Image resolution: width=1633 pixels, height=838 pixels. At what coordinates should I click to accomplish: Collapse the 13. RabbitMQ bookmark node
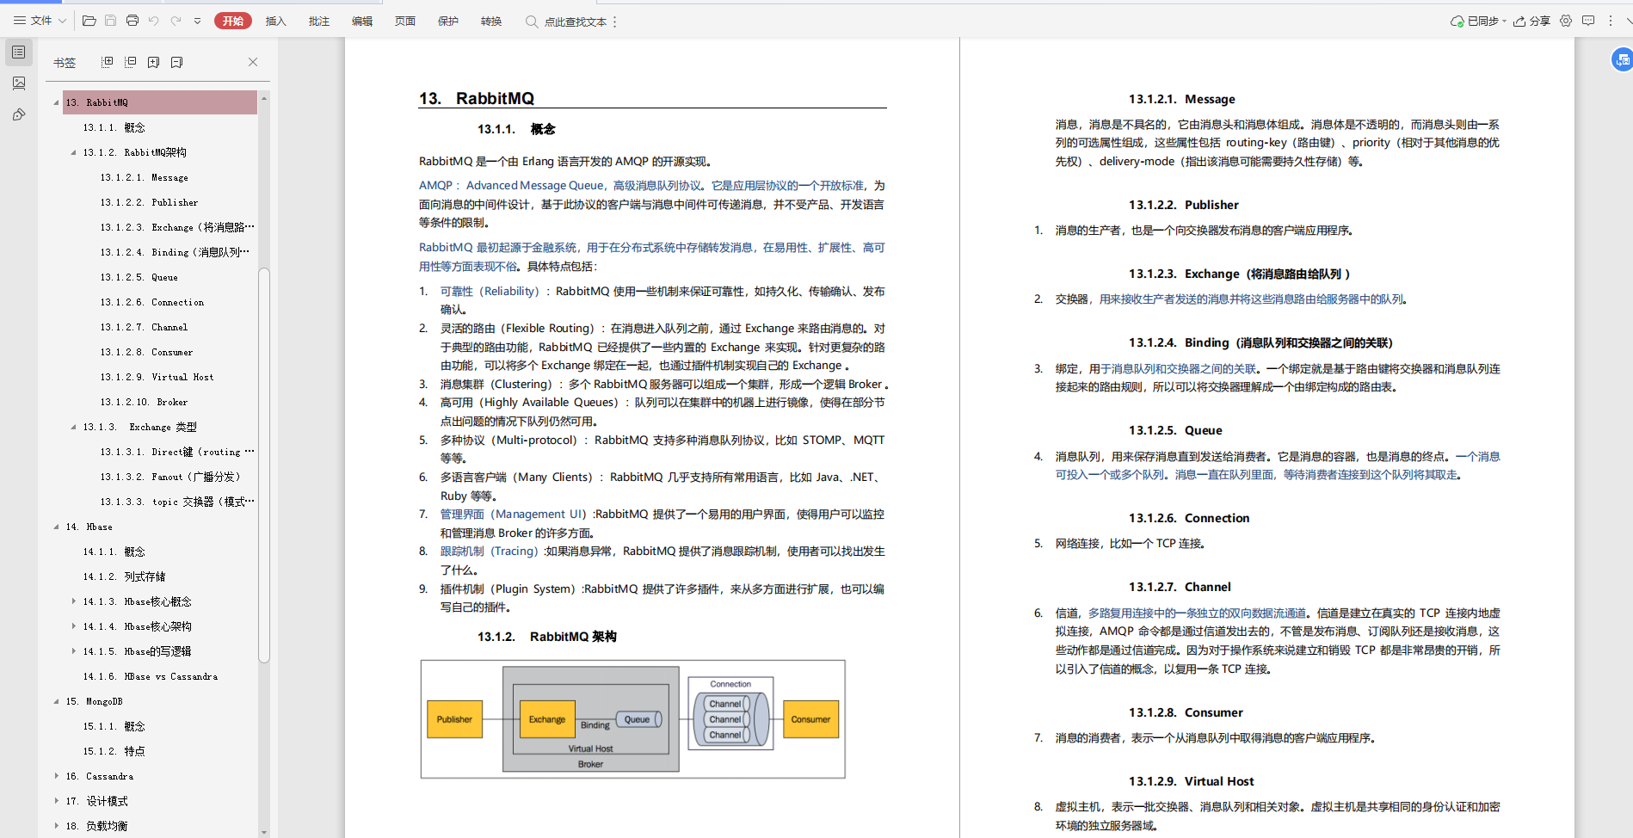56,102
